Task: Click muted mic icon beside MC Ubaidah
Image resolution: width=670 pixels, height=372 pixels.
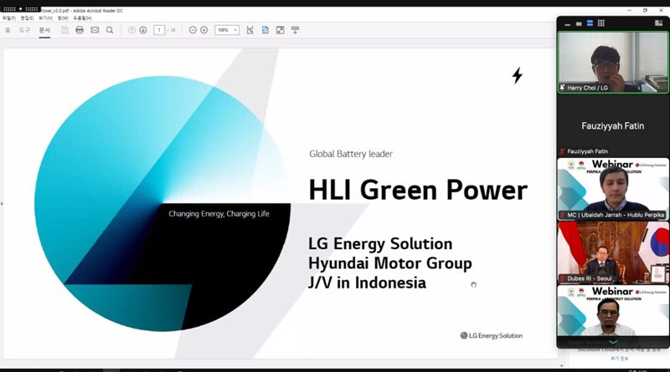Action: (x=562, y=215)
